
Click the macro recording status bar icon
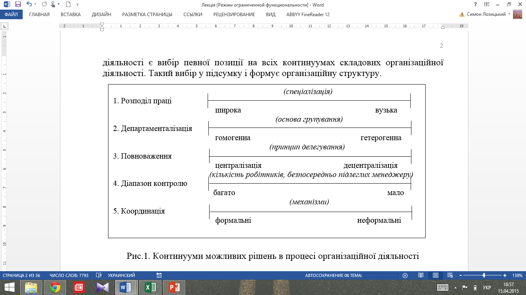pyautogui.click(x=159, y=275)
